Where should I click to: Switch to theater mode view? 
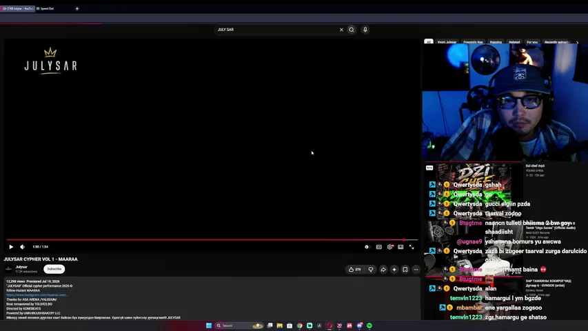coord(401,247)
